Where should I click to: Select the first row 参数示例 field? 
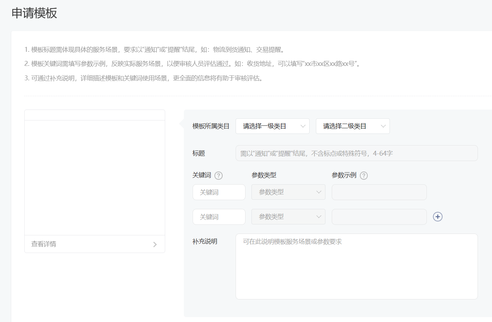(x=379, y=192)
